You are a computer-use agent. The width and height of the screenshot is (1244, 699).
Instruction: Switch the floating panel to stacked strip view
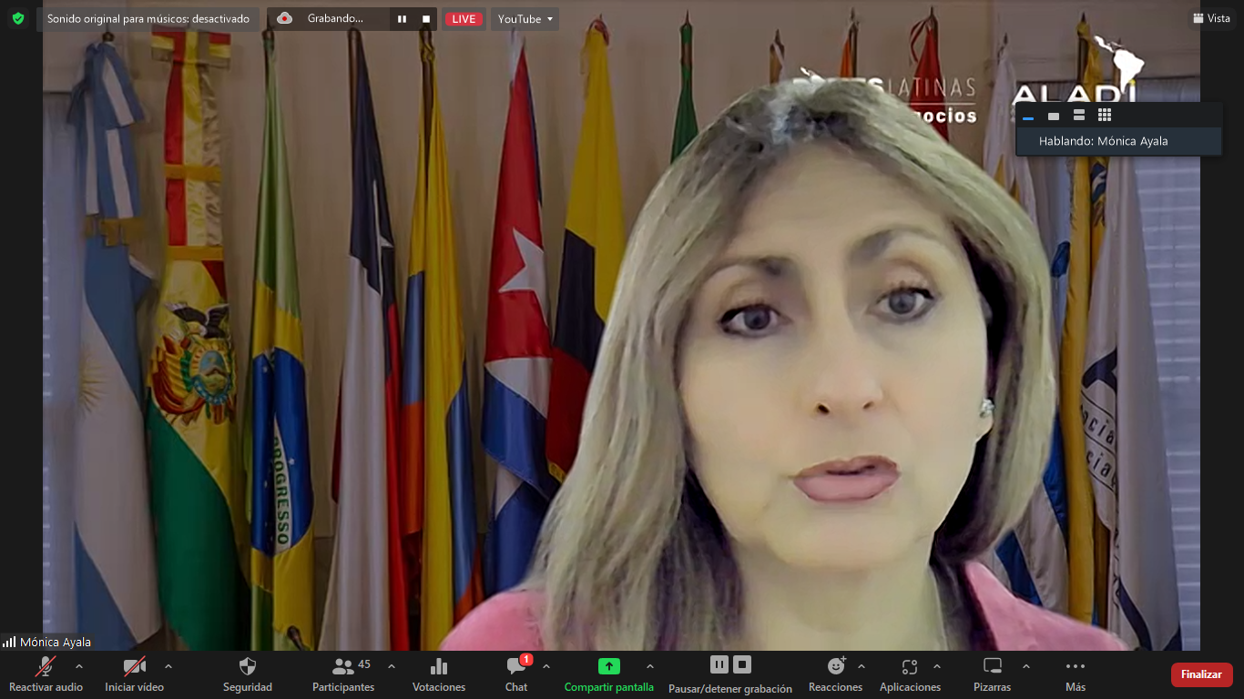1079,116
